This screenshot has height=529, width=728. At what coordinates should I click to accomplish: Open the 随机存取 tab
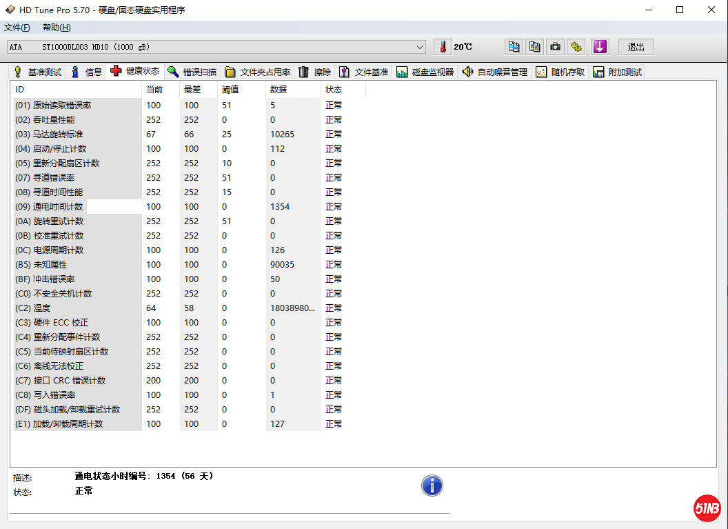click(x=560, y=72)
